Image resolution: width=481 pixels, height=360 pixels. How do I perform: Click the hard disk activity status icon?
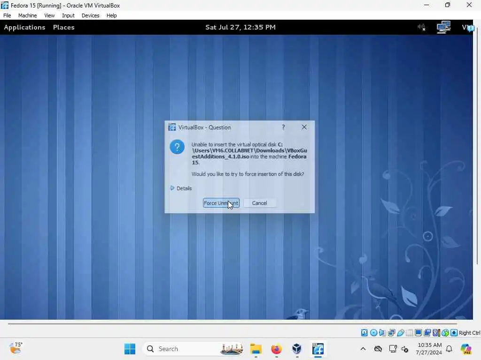(x=364, y=333)
